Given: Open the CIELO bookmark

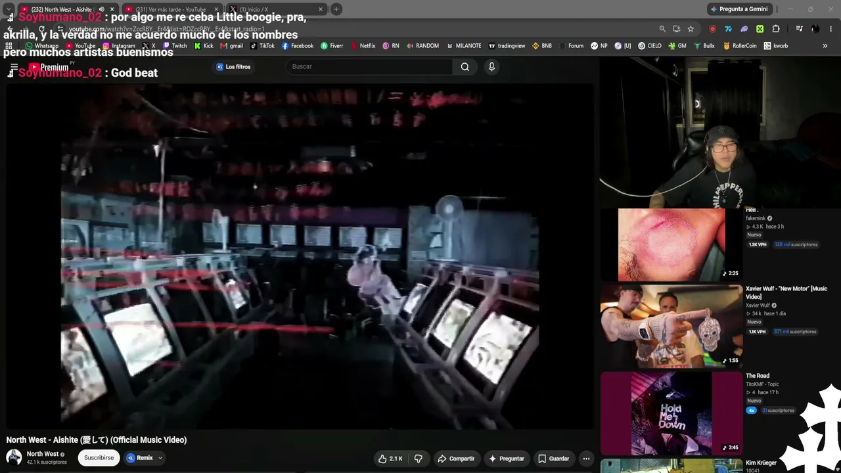Looking at the screenshot, I should pos(650,46).
